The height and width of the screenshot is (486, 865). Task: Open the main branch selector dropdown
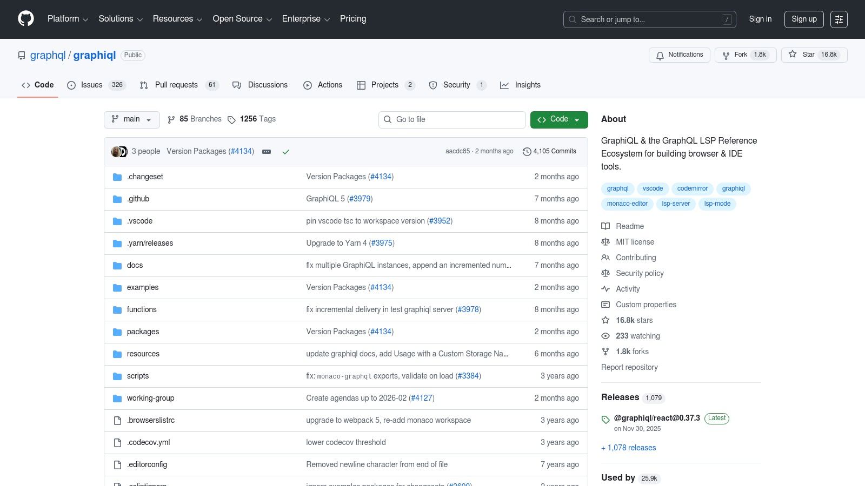point(131,119)
